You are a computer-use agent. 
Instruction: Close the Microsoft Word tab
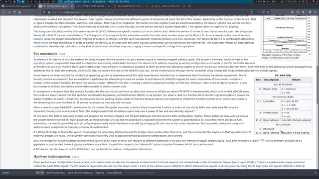pos(147,6)
